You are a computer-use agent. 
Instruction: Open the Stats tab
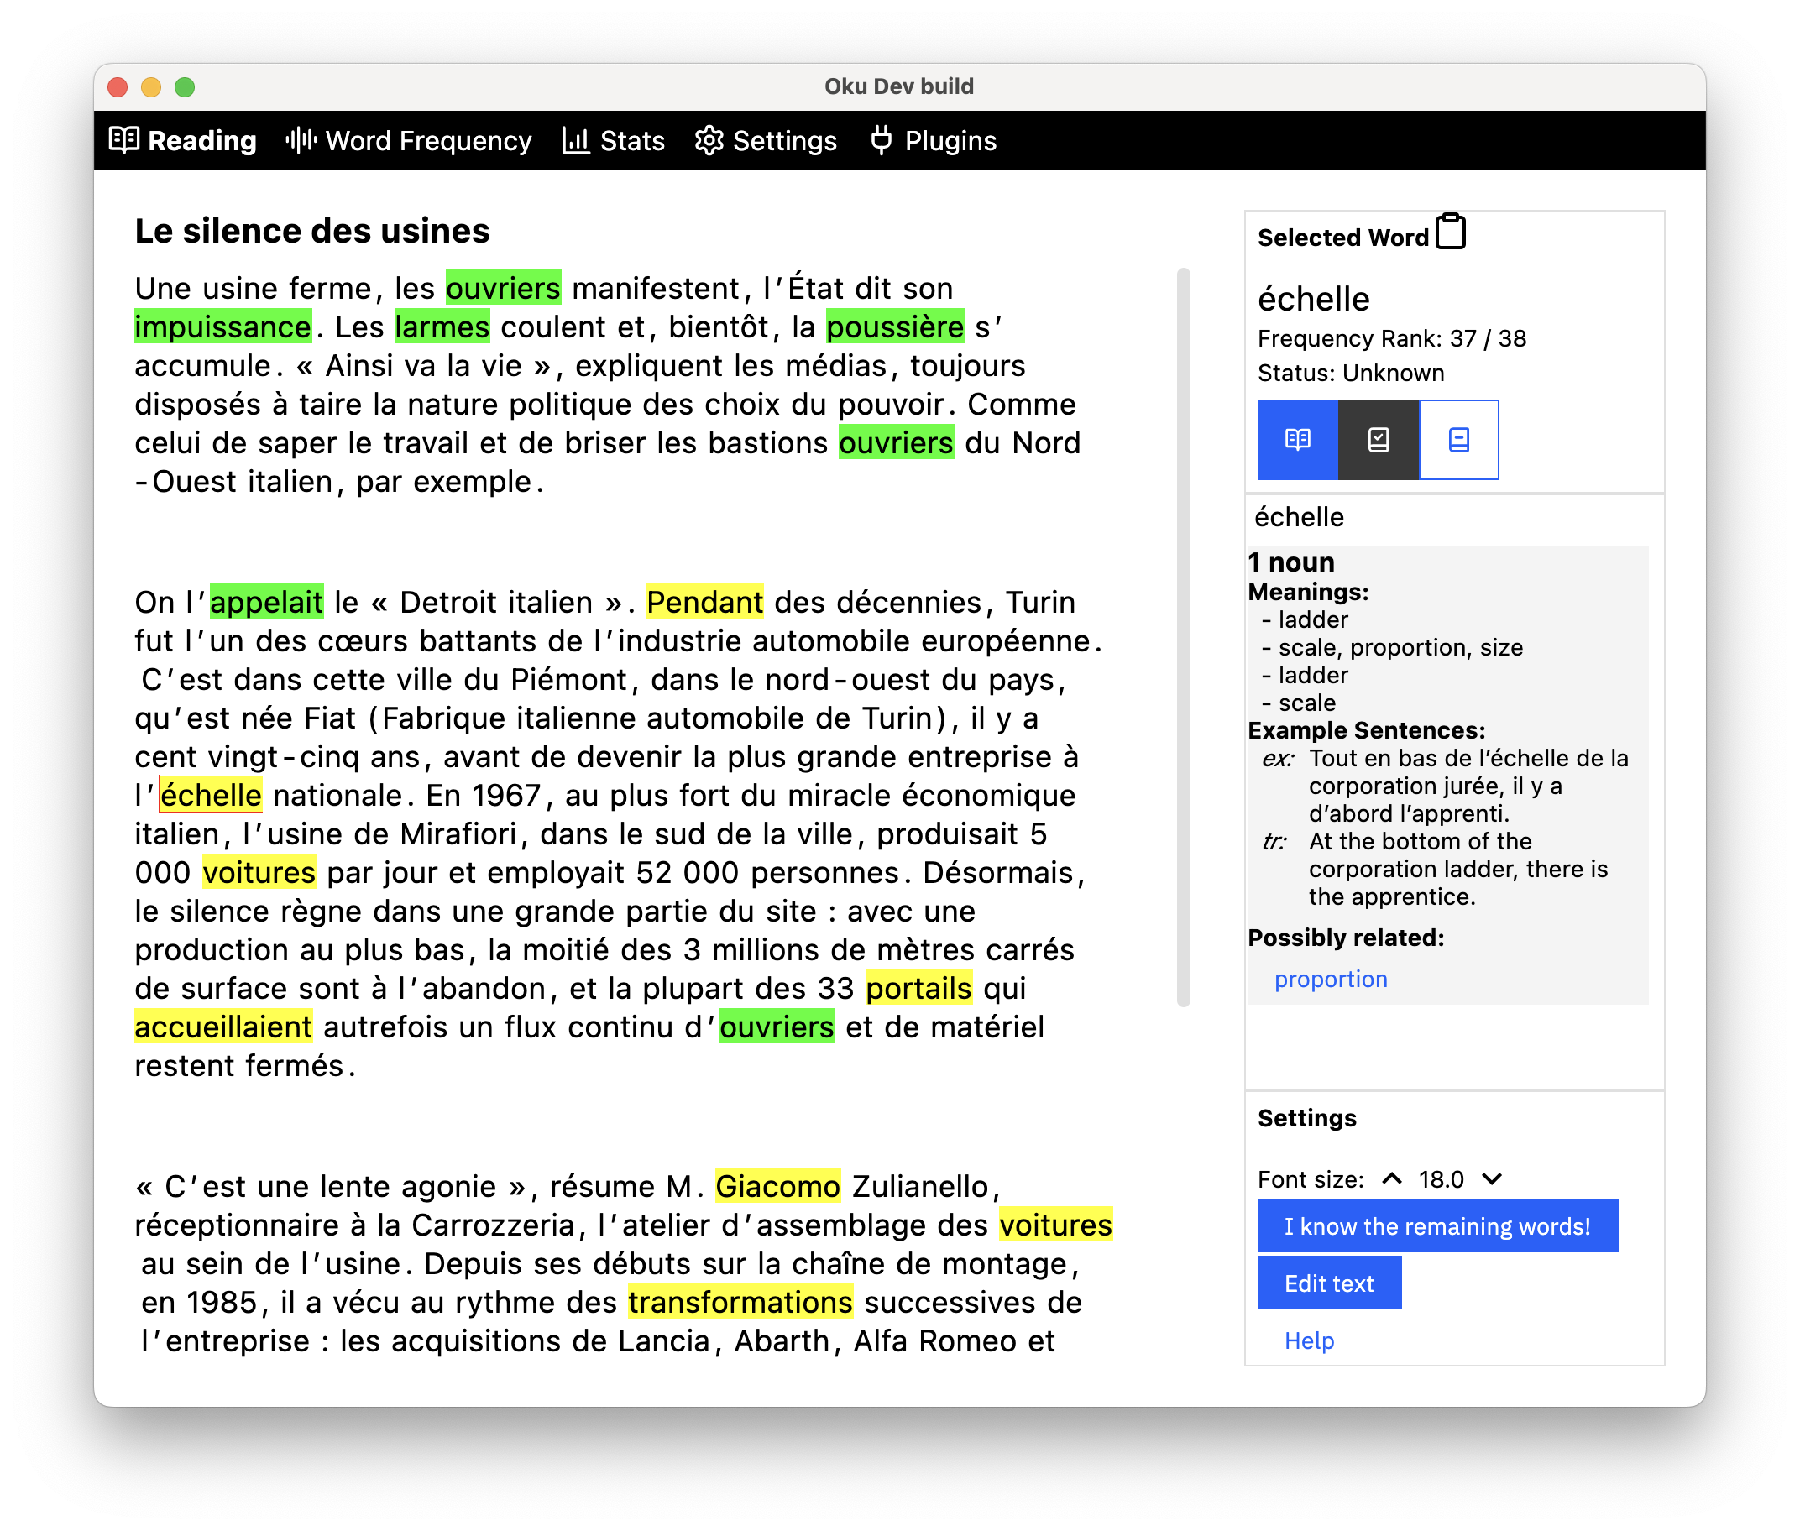pyautogui.click(x=613, y=139)
